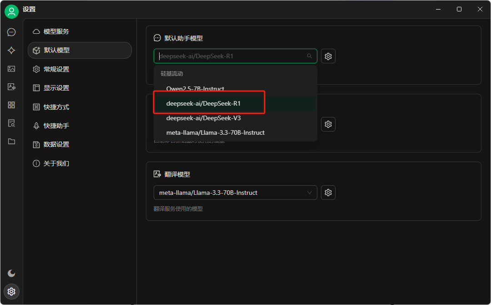Open 快捷助手 settings section
491x305 pixels.
[x=80, y=126]
